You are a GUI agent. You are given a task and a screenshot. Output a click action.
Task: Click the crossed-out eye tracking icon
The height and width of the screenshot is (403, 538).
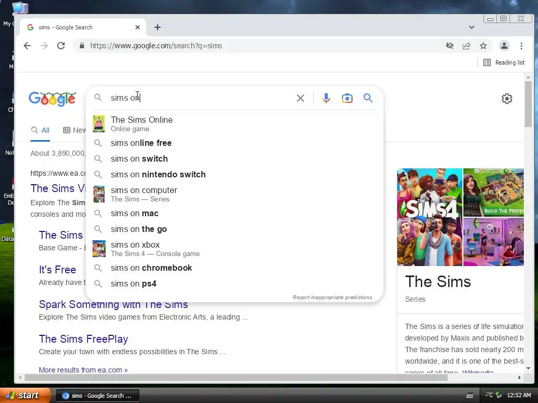click(450, 46)
